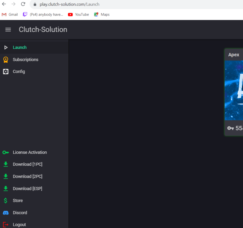Choose Download [2PC] in the sidebar

[x=27, y=177]
